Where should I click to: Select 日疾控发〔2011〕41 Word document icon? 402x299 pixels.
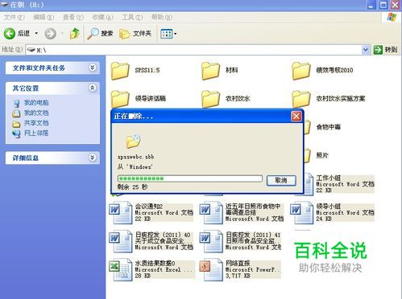pyautogui.click(x=211, y=241)
